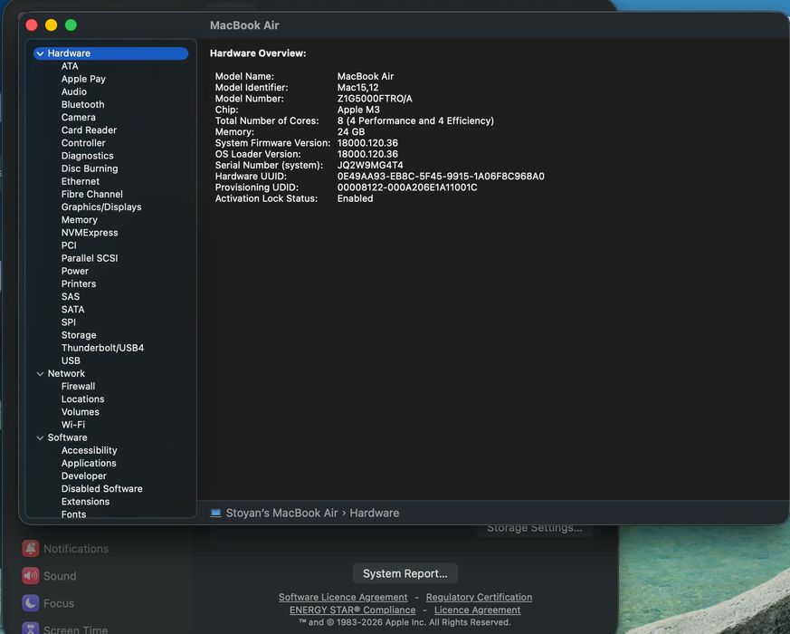Screen dimensions: 790x634
Task: Click Stoyan's MacBook Air in the path bar
Action: pyautogui.click(x=281, y=513)
